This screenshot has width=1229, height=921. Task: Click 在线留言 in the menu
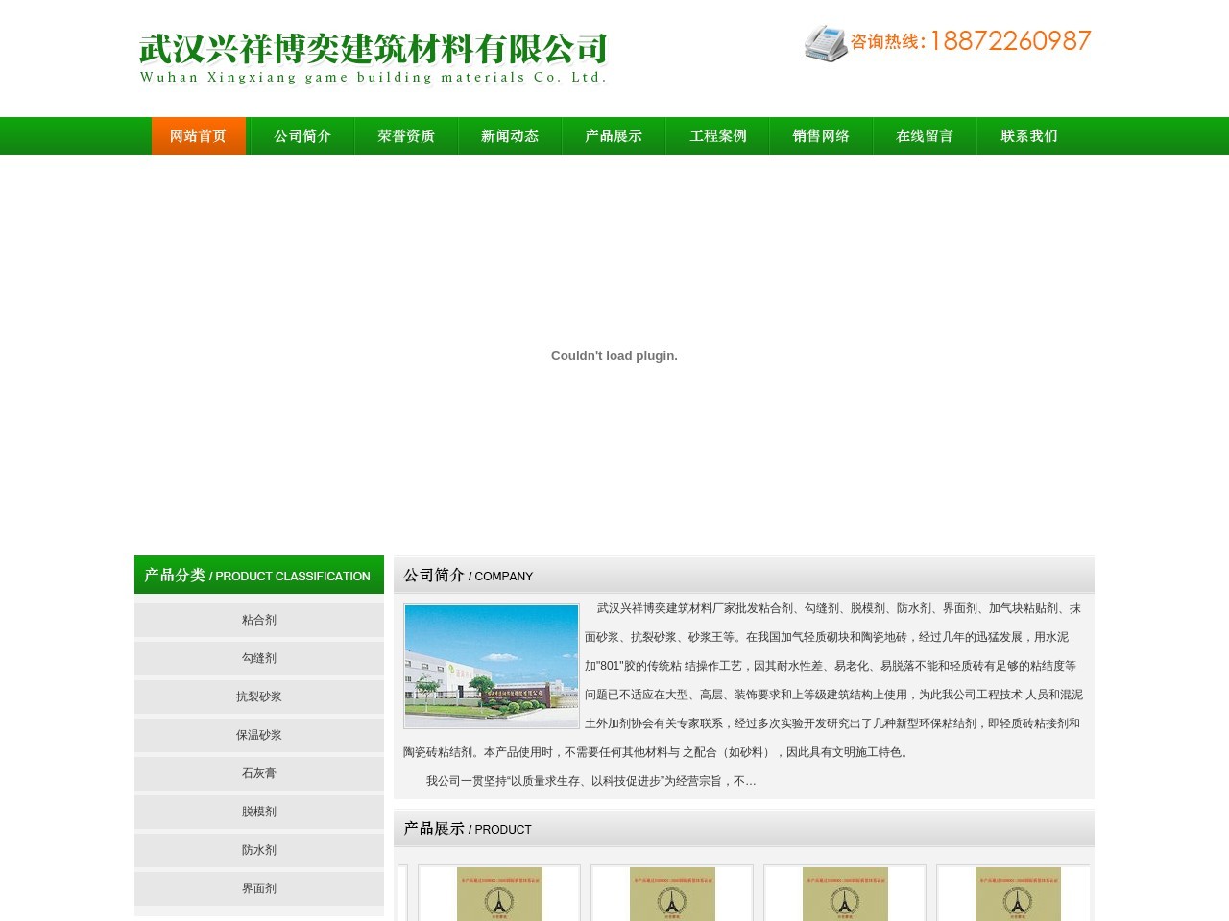pyautogui.click(x=925, y=136)
